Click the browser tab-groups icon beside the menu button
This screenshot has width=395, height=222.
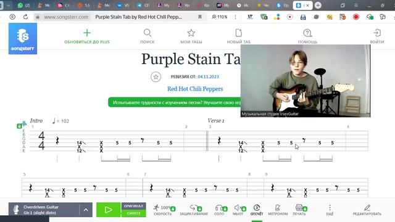(x=343, y=6)
